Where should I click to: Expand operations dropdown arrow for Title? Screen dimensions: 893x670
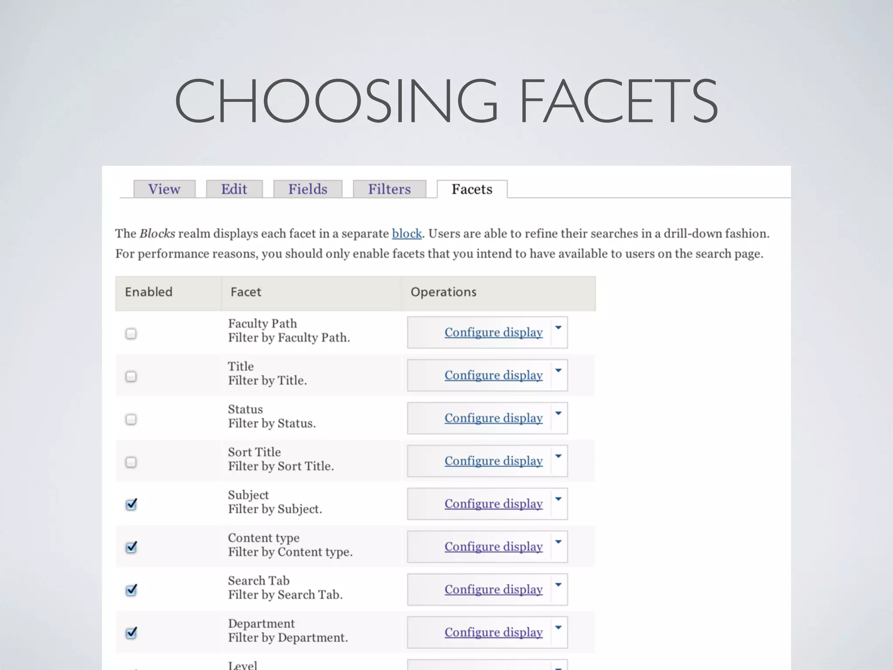point(559,371)
